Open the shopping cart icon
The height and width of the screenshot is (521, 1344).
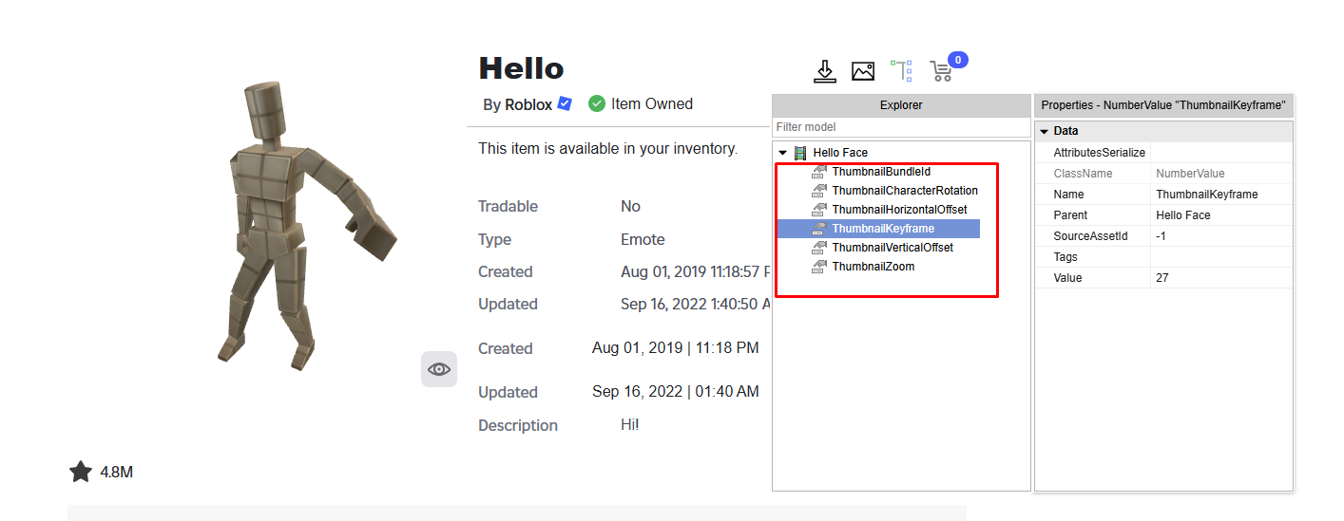pyautogui.click(x=941, y=71)
